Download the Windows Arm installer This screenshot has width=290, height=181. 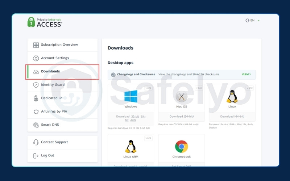coord(133,120)
